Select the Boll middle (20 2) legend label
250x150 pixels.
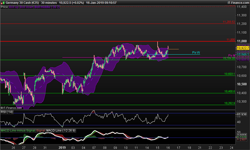[x=47, y=7]
